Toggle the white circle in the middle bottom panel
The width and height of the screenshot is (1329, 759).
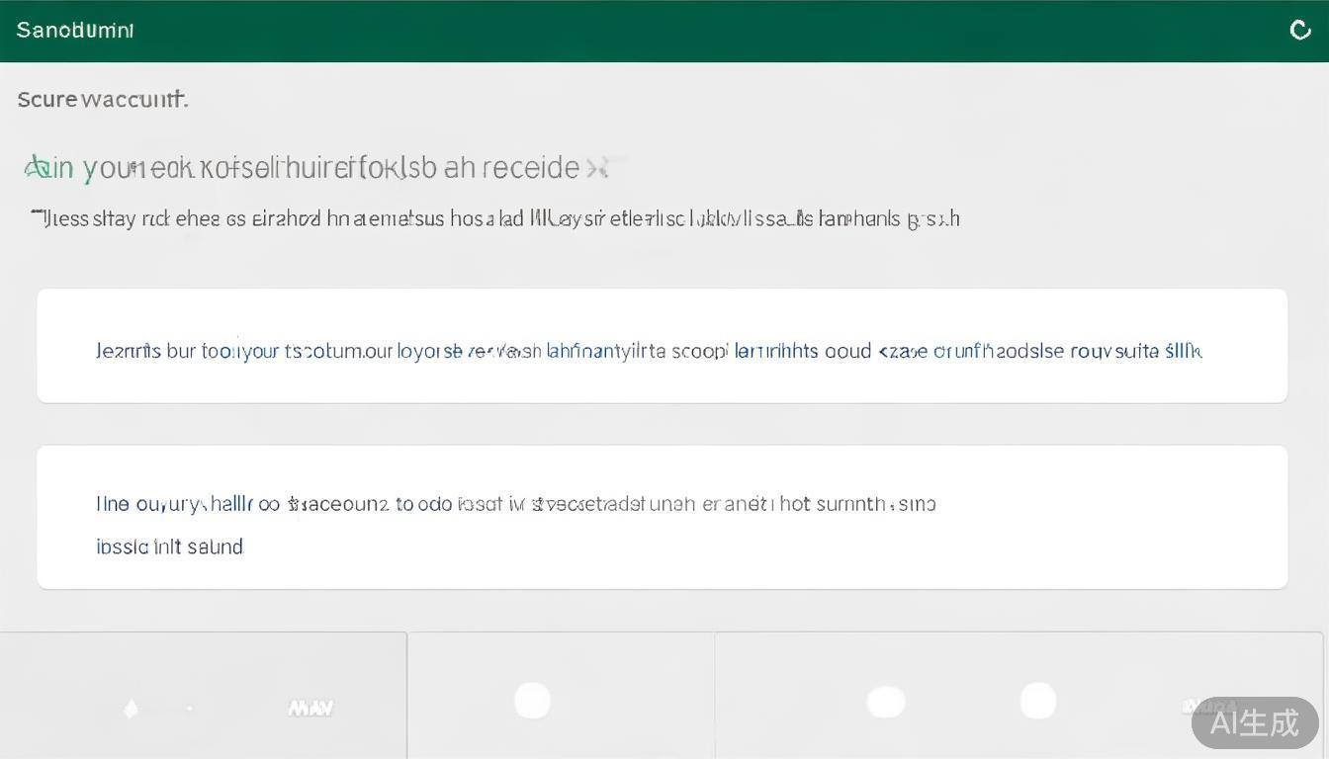pos(532,701)
